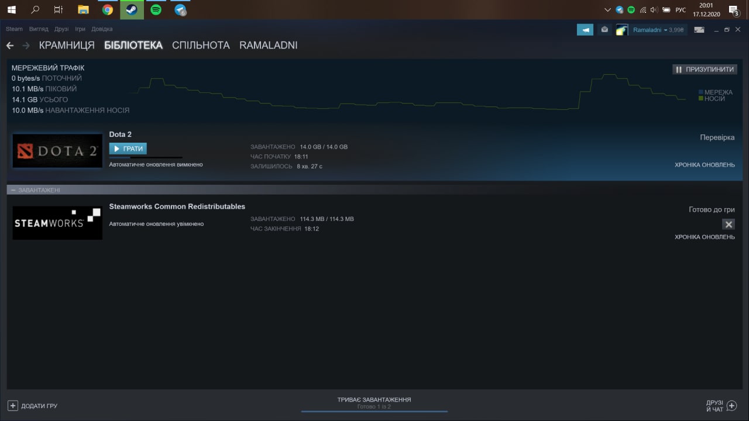Open the Довідка menu

pos(102,29)
